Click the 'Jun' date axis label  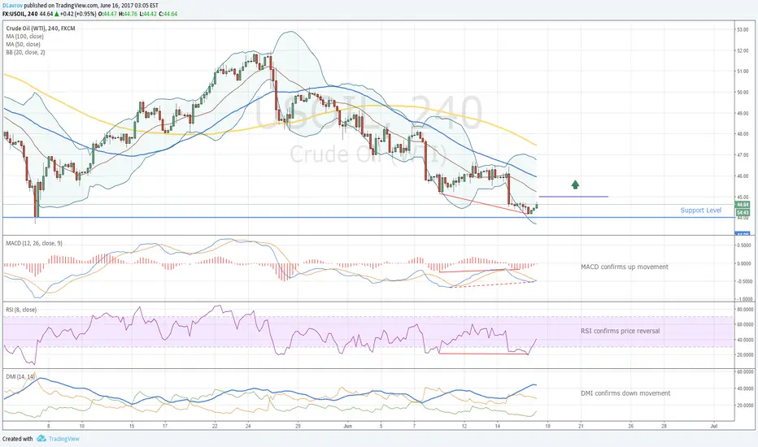click(347, 426)
